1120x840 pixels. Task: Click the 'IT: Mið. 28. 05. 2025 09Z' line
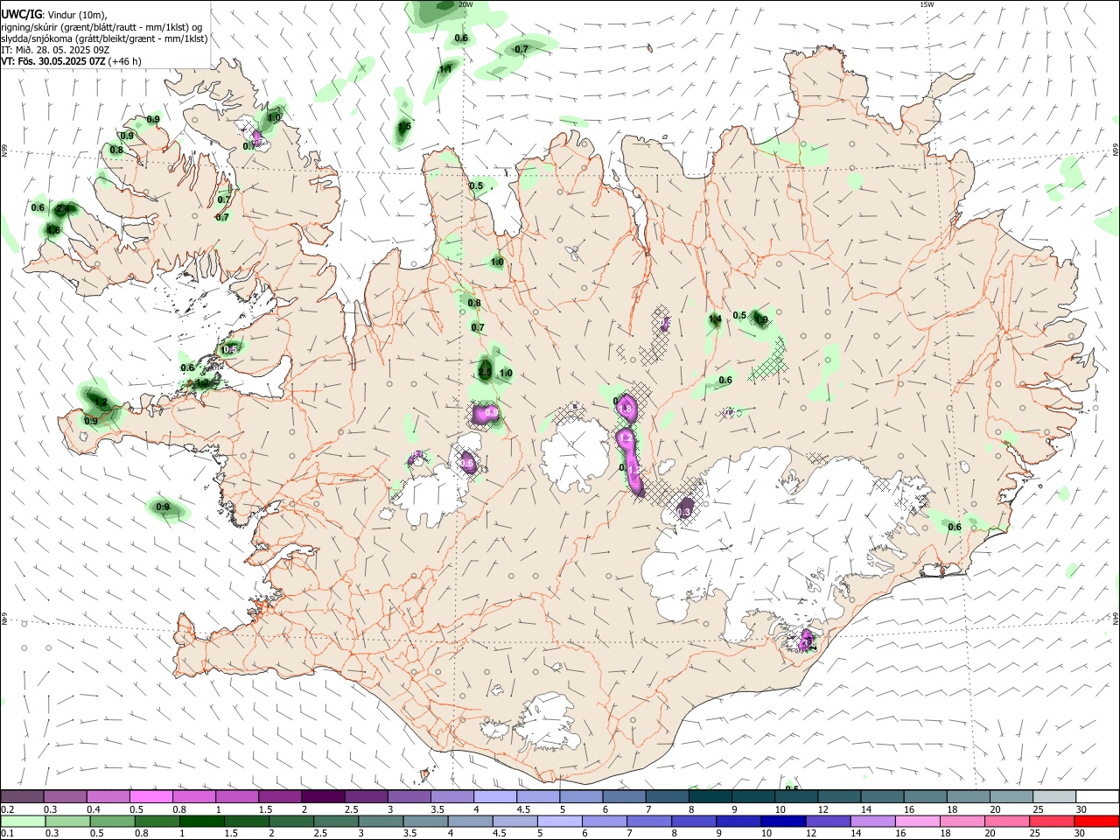click(55, 50)
